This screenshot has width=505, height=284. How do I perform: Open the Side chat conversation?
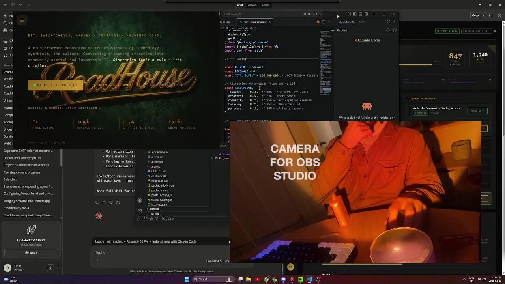coord(10,179)
